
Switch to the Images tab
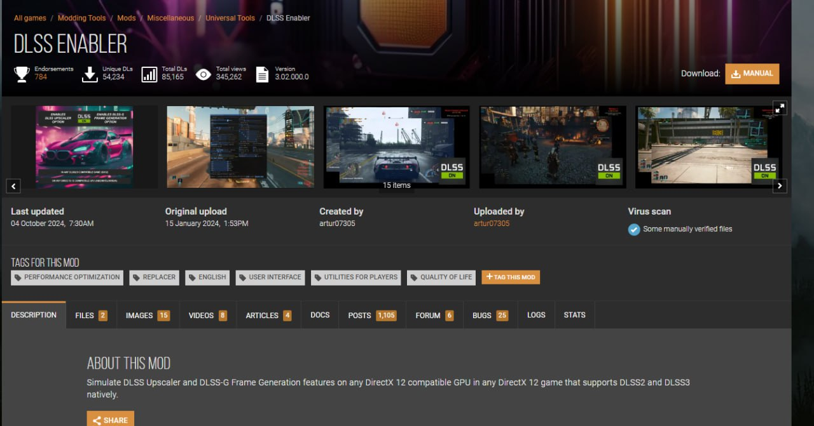point(148,315)
